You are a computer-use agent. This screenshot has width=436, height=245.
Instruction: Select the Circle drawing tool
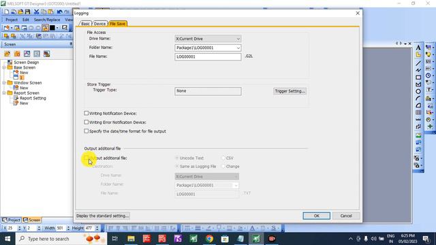click(x=418, y=91)
